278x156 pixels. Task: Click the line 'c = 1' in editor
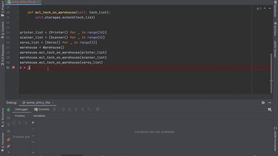pos(25,68)
